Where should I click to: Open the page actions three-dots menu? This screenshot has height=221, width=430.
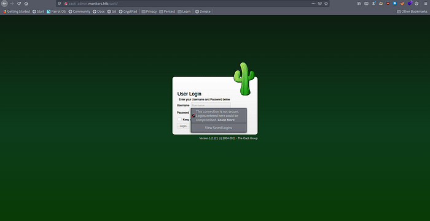click(313, 4)
